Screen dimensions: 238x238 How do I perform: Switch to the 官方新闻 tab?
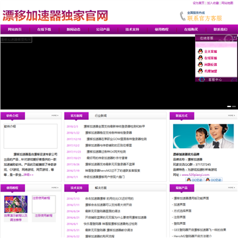click(77, 116)
